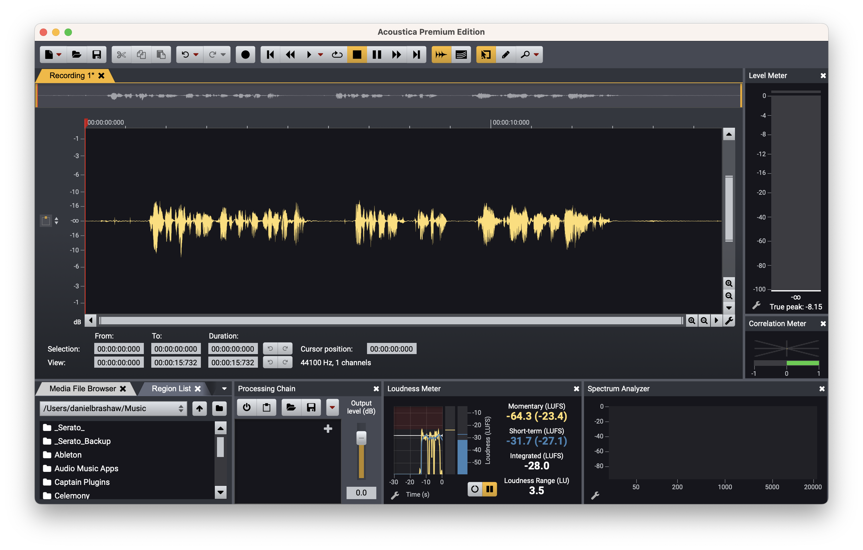The height and width of the screenshot is (550, 863).
Task: Jump to start of recording
Action: (270, 55)
